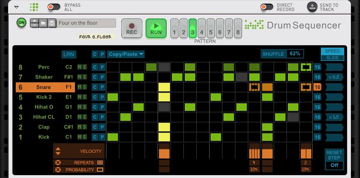The width and height of the screenshot is (360, 178).
Task: Click the REC button
Action: 132,29
